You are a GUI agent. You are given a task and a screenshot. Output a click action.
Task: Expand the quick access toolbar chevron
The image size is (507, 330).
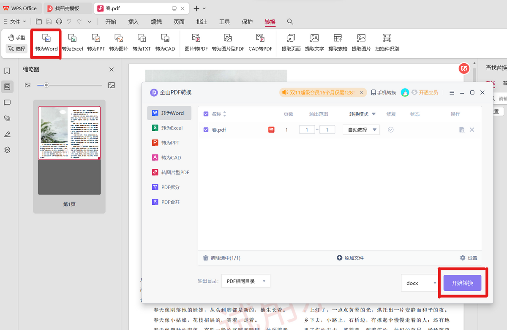pos(89,22)
